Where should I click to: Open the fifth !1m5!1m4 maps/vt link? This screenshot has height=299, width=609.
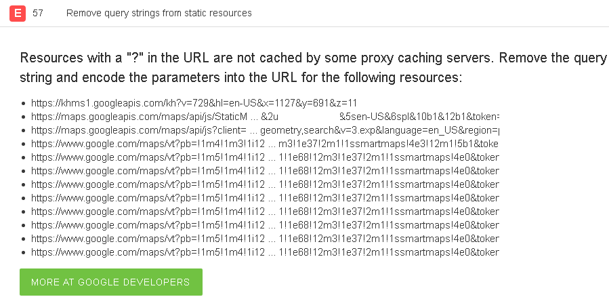pyautogui.click(x=265, y=212)
